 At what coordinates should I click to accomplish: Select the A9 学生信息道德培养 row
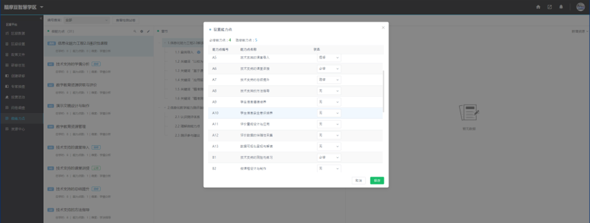click(x=257, y=102)
